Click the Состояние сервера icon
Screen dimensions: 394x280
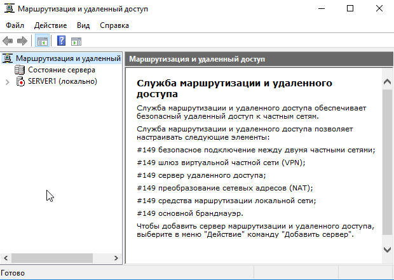tap(21, 70)
